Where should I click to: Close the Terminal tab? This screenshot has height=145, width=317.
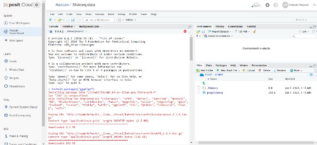point(74,26)
